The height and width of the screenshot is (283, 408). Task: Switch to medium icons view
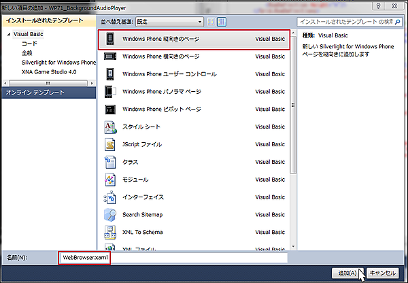(222, 22)
